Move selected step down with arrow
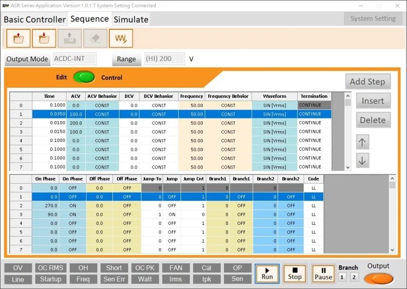 click(x=362, y=161)
